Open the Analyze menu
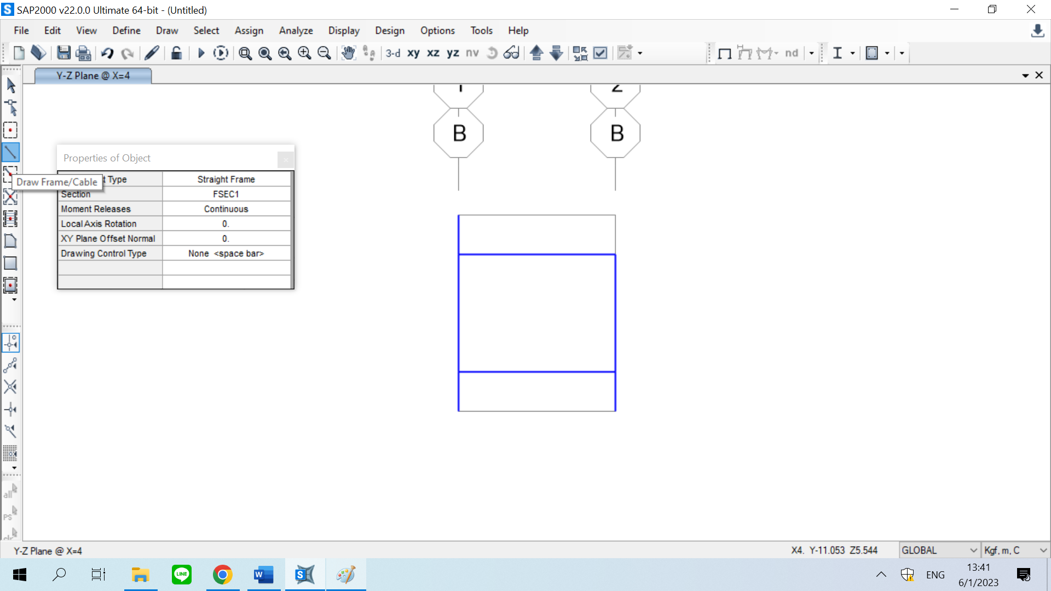Screen dimensions: 1051x591 point(296,31)
